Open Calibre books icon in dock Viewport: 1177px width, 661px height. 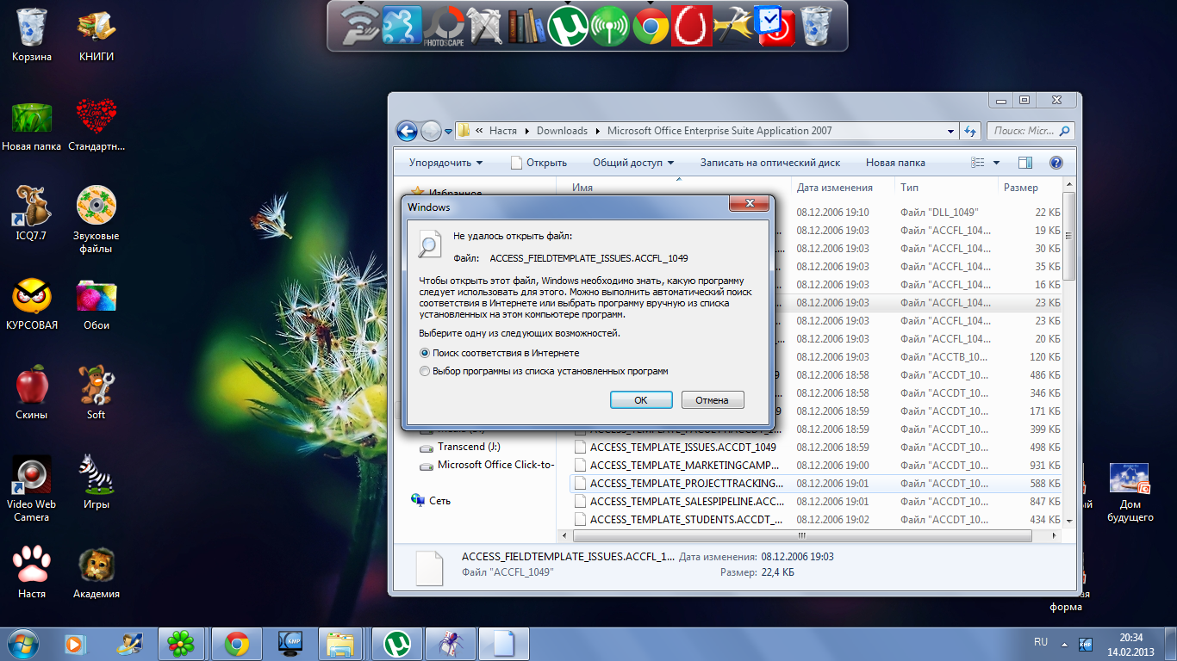point(527,25)
